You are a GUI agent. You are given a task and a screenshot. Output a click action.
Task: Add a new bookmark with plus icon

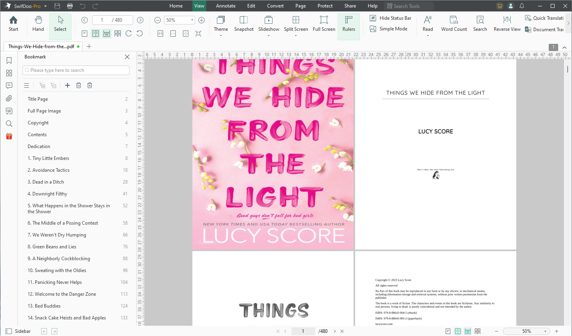coord(68,85)
